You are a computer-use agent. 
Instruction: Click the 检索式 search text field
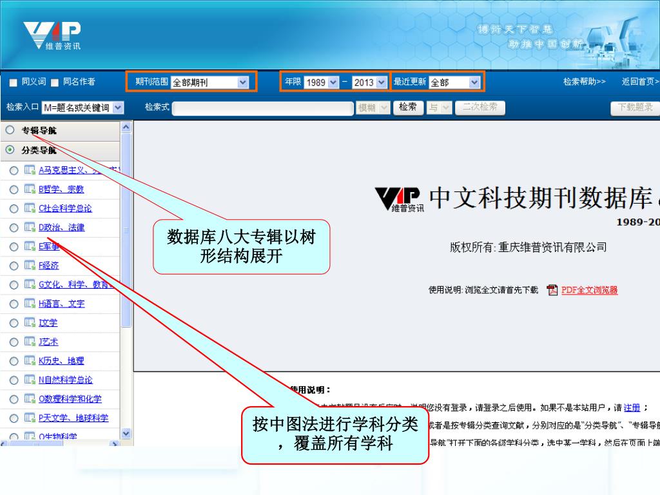coord(263,108)
